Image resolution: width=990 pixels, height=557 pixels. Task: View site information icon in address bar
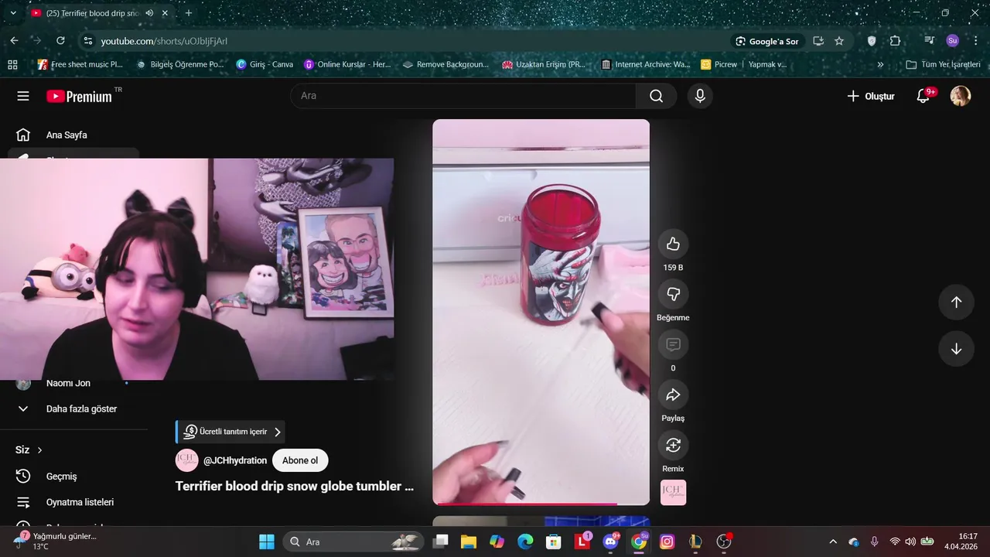(x=87, y=41)
